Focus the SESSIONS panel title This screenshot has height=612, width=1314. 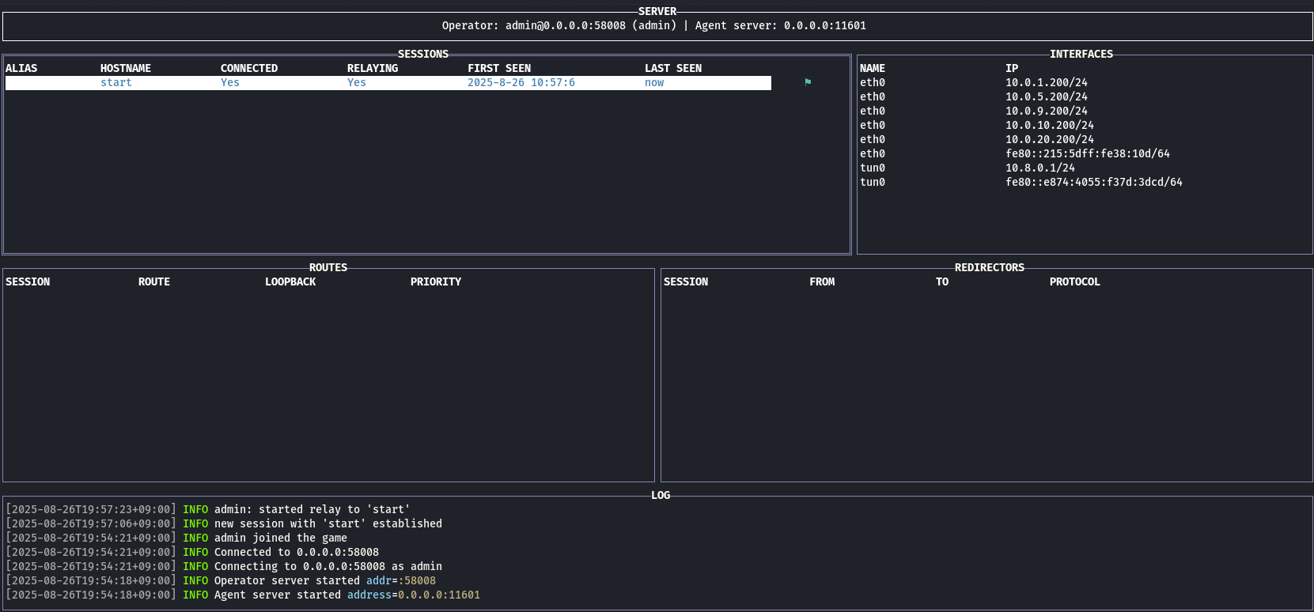(423, 55)
